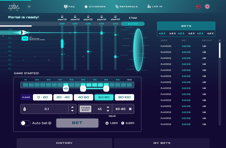Open the History tab

[64, 143]
